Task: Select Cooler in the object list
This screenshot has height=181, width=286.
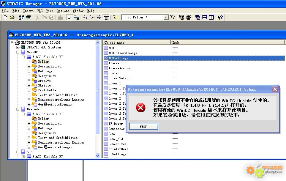Action: 114,73
